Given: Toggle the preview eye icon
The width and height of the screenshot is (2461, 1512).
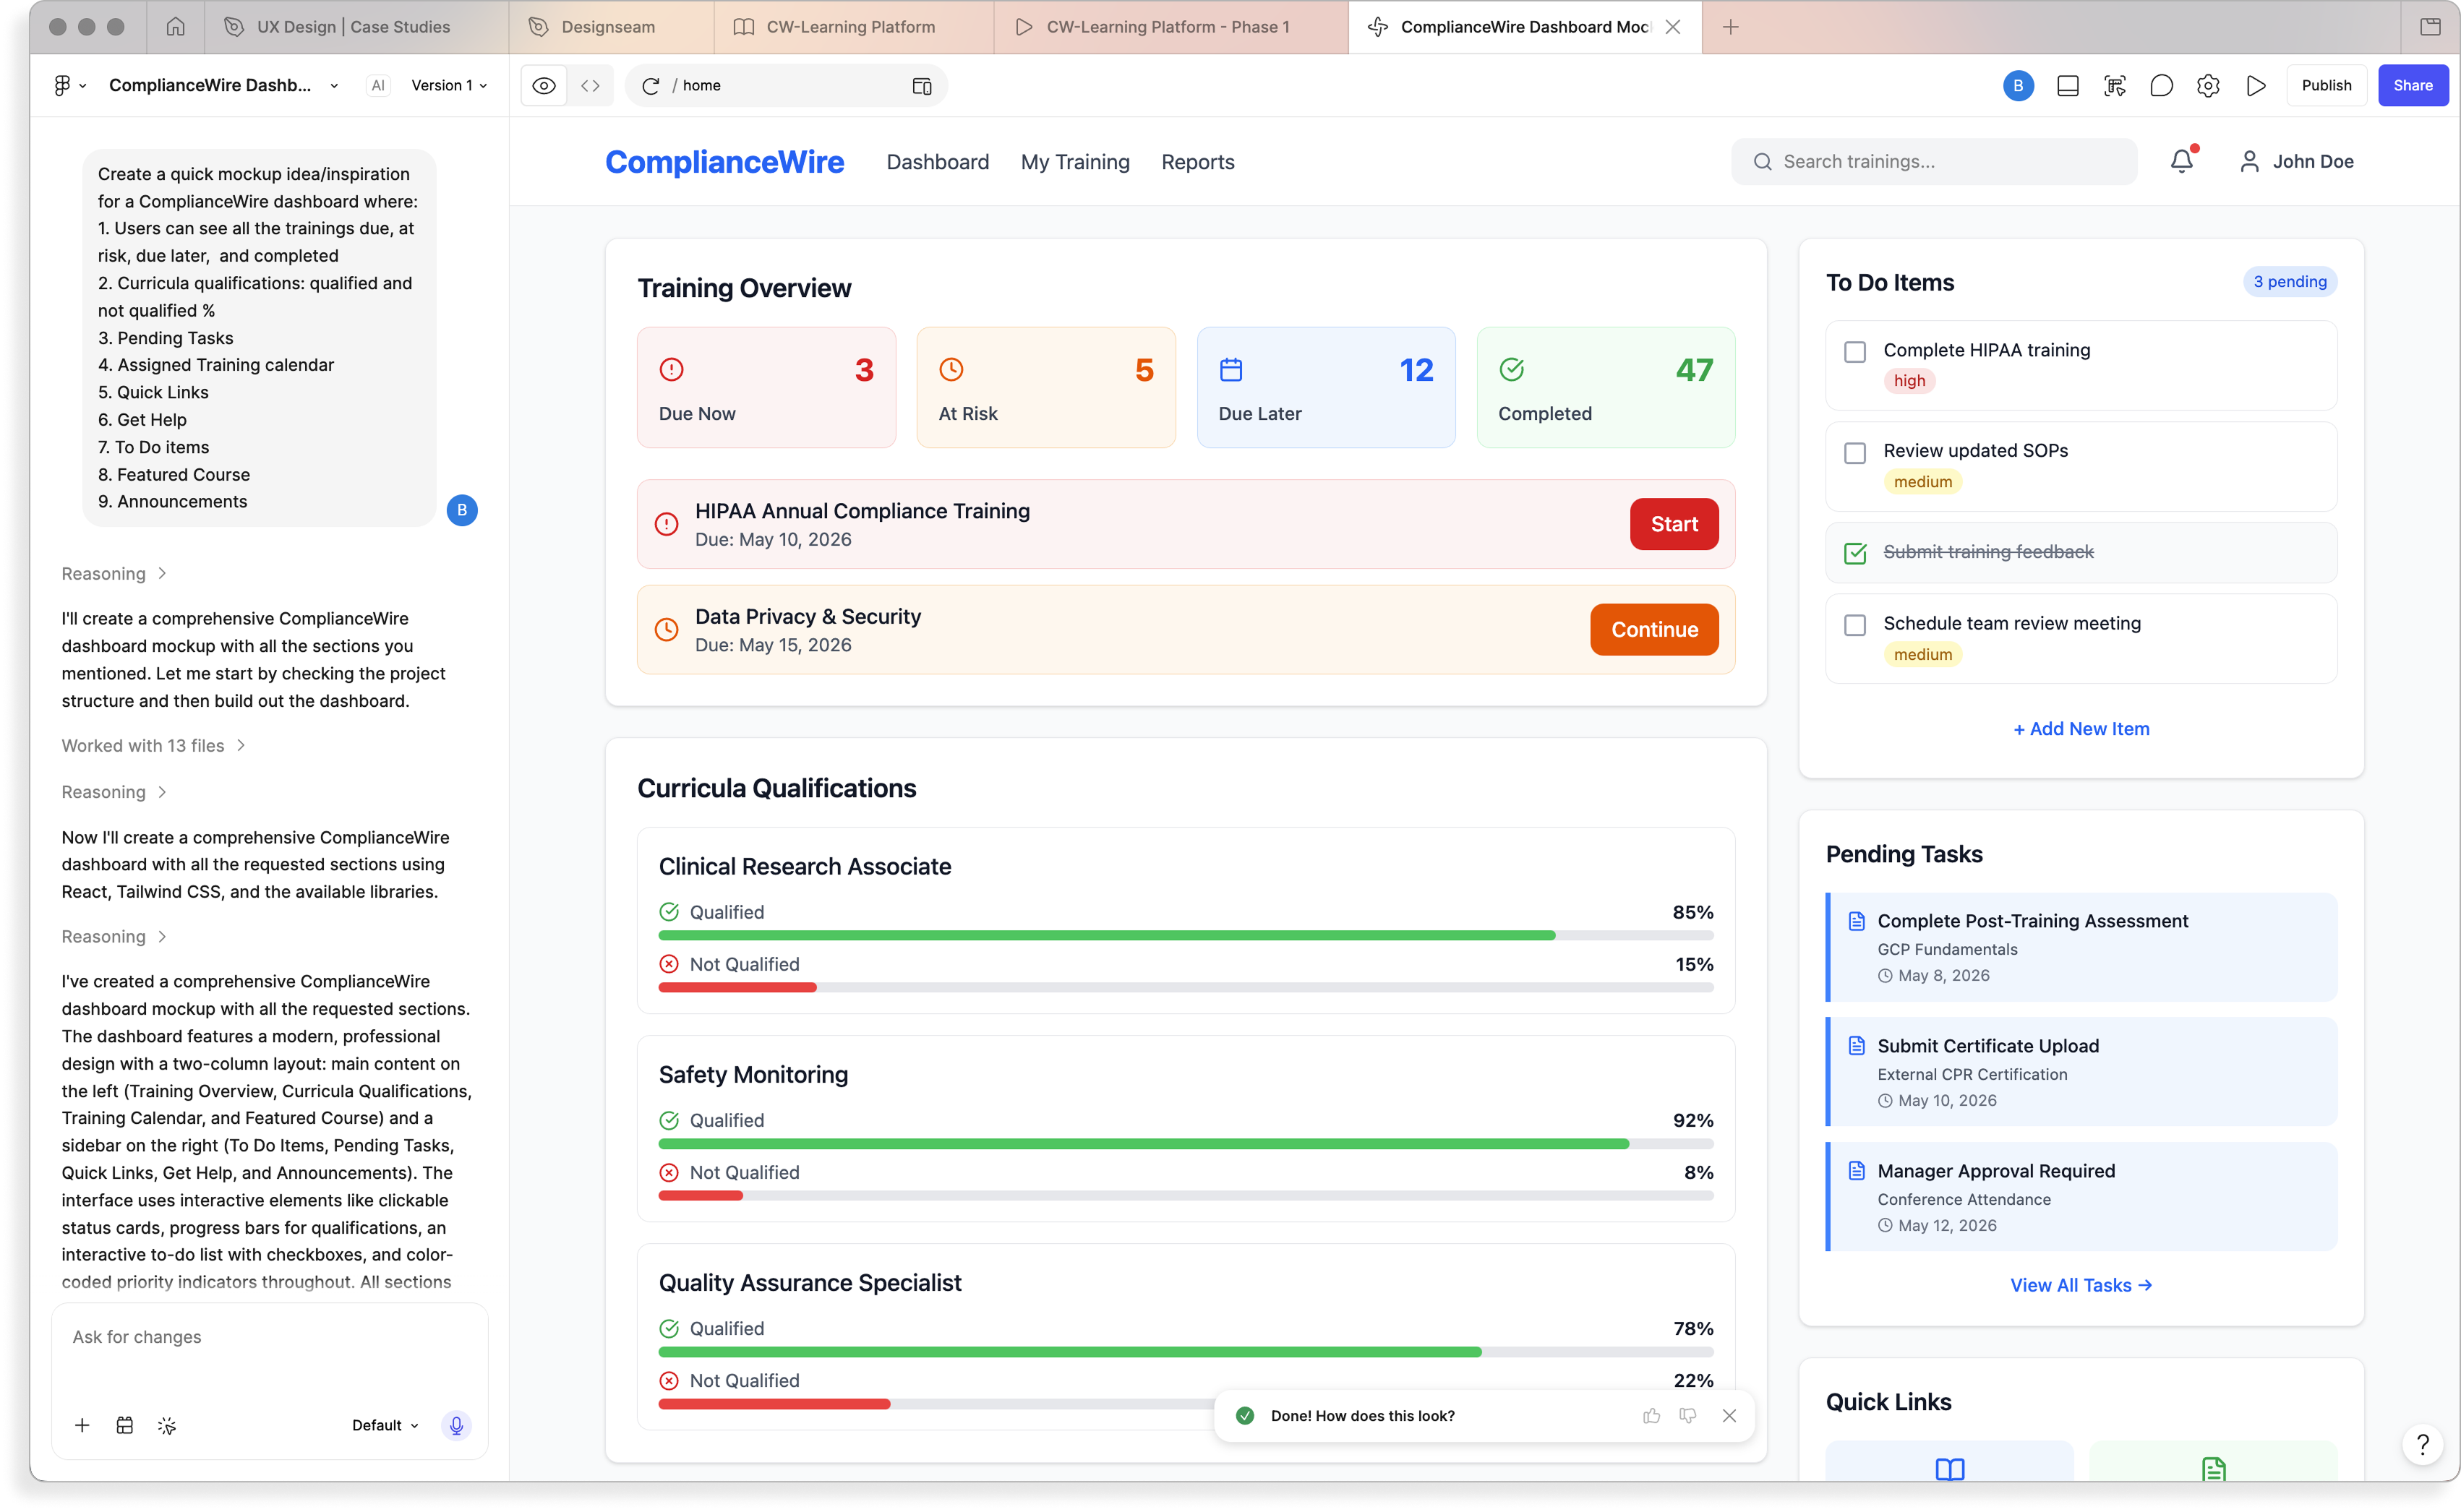Looking at the screenshot, I should (x=544, y=85).
